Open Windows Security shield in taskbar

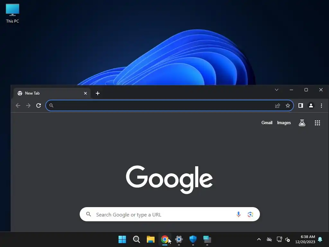(193, 239)
